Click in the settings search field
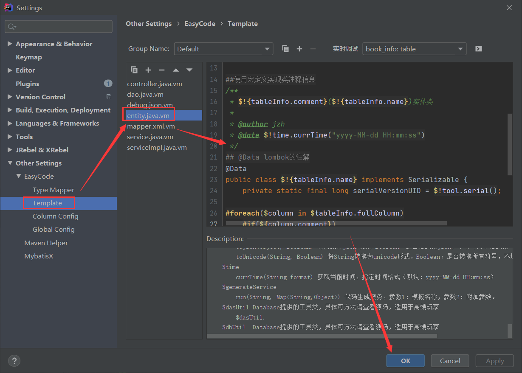522x373 pixels. (x=59, y=26)
